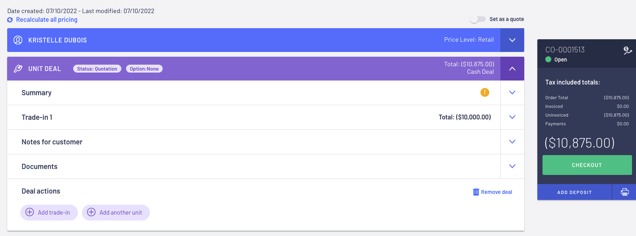Click the Option:None badge

pyautogui.click(x=144, y=69)
